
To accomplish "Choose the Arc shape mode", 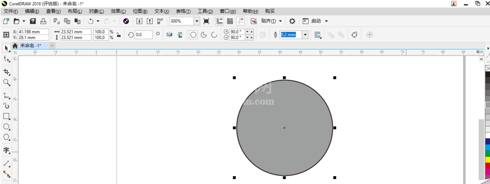I will tap(214, 35).
